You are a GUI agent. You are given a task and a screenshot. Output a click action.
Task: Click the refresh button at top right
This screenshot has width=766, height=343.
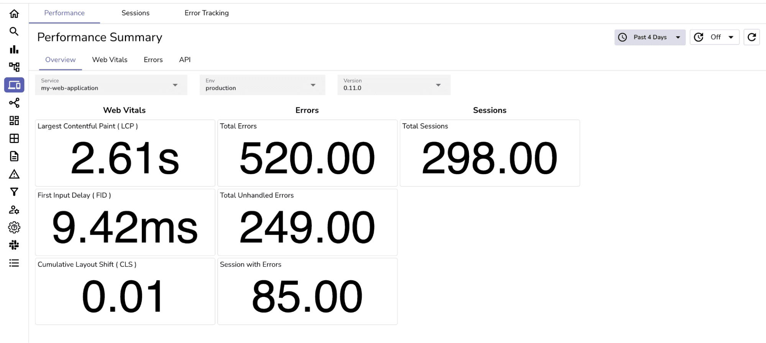click(751, 37)
